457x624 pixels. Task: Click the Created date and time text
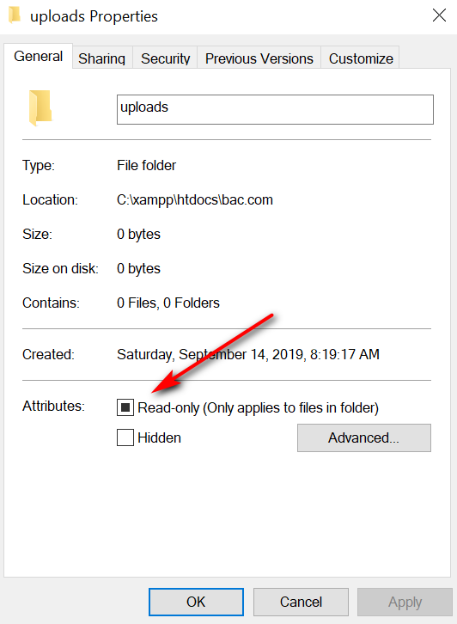click(248, 354)
